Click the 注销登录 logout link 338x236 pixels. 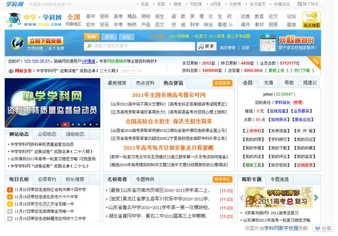pos(304,165)
